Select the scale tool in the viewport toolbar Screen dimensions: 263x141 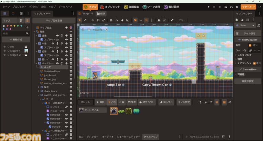(104, 20)
